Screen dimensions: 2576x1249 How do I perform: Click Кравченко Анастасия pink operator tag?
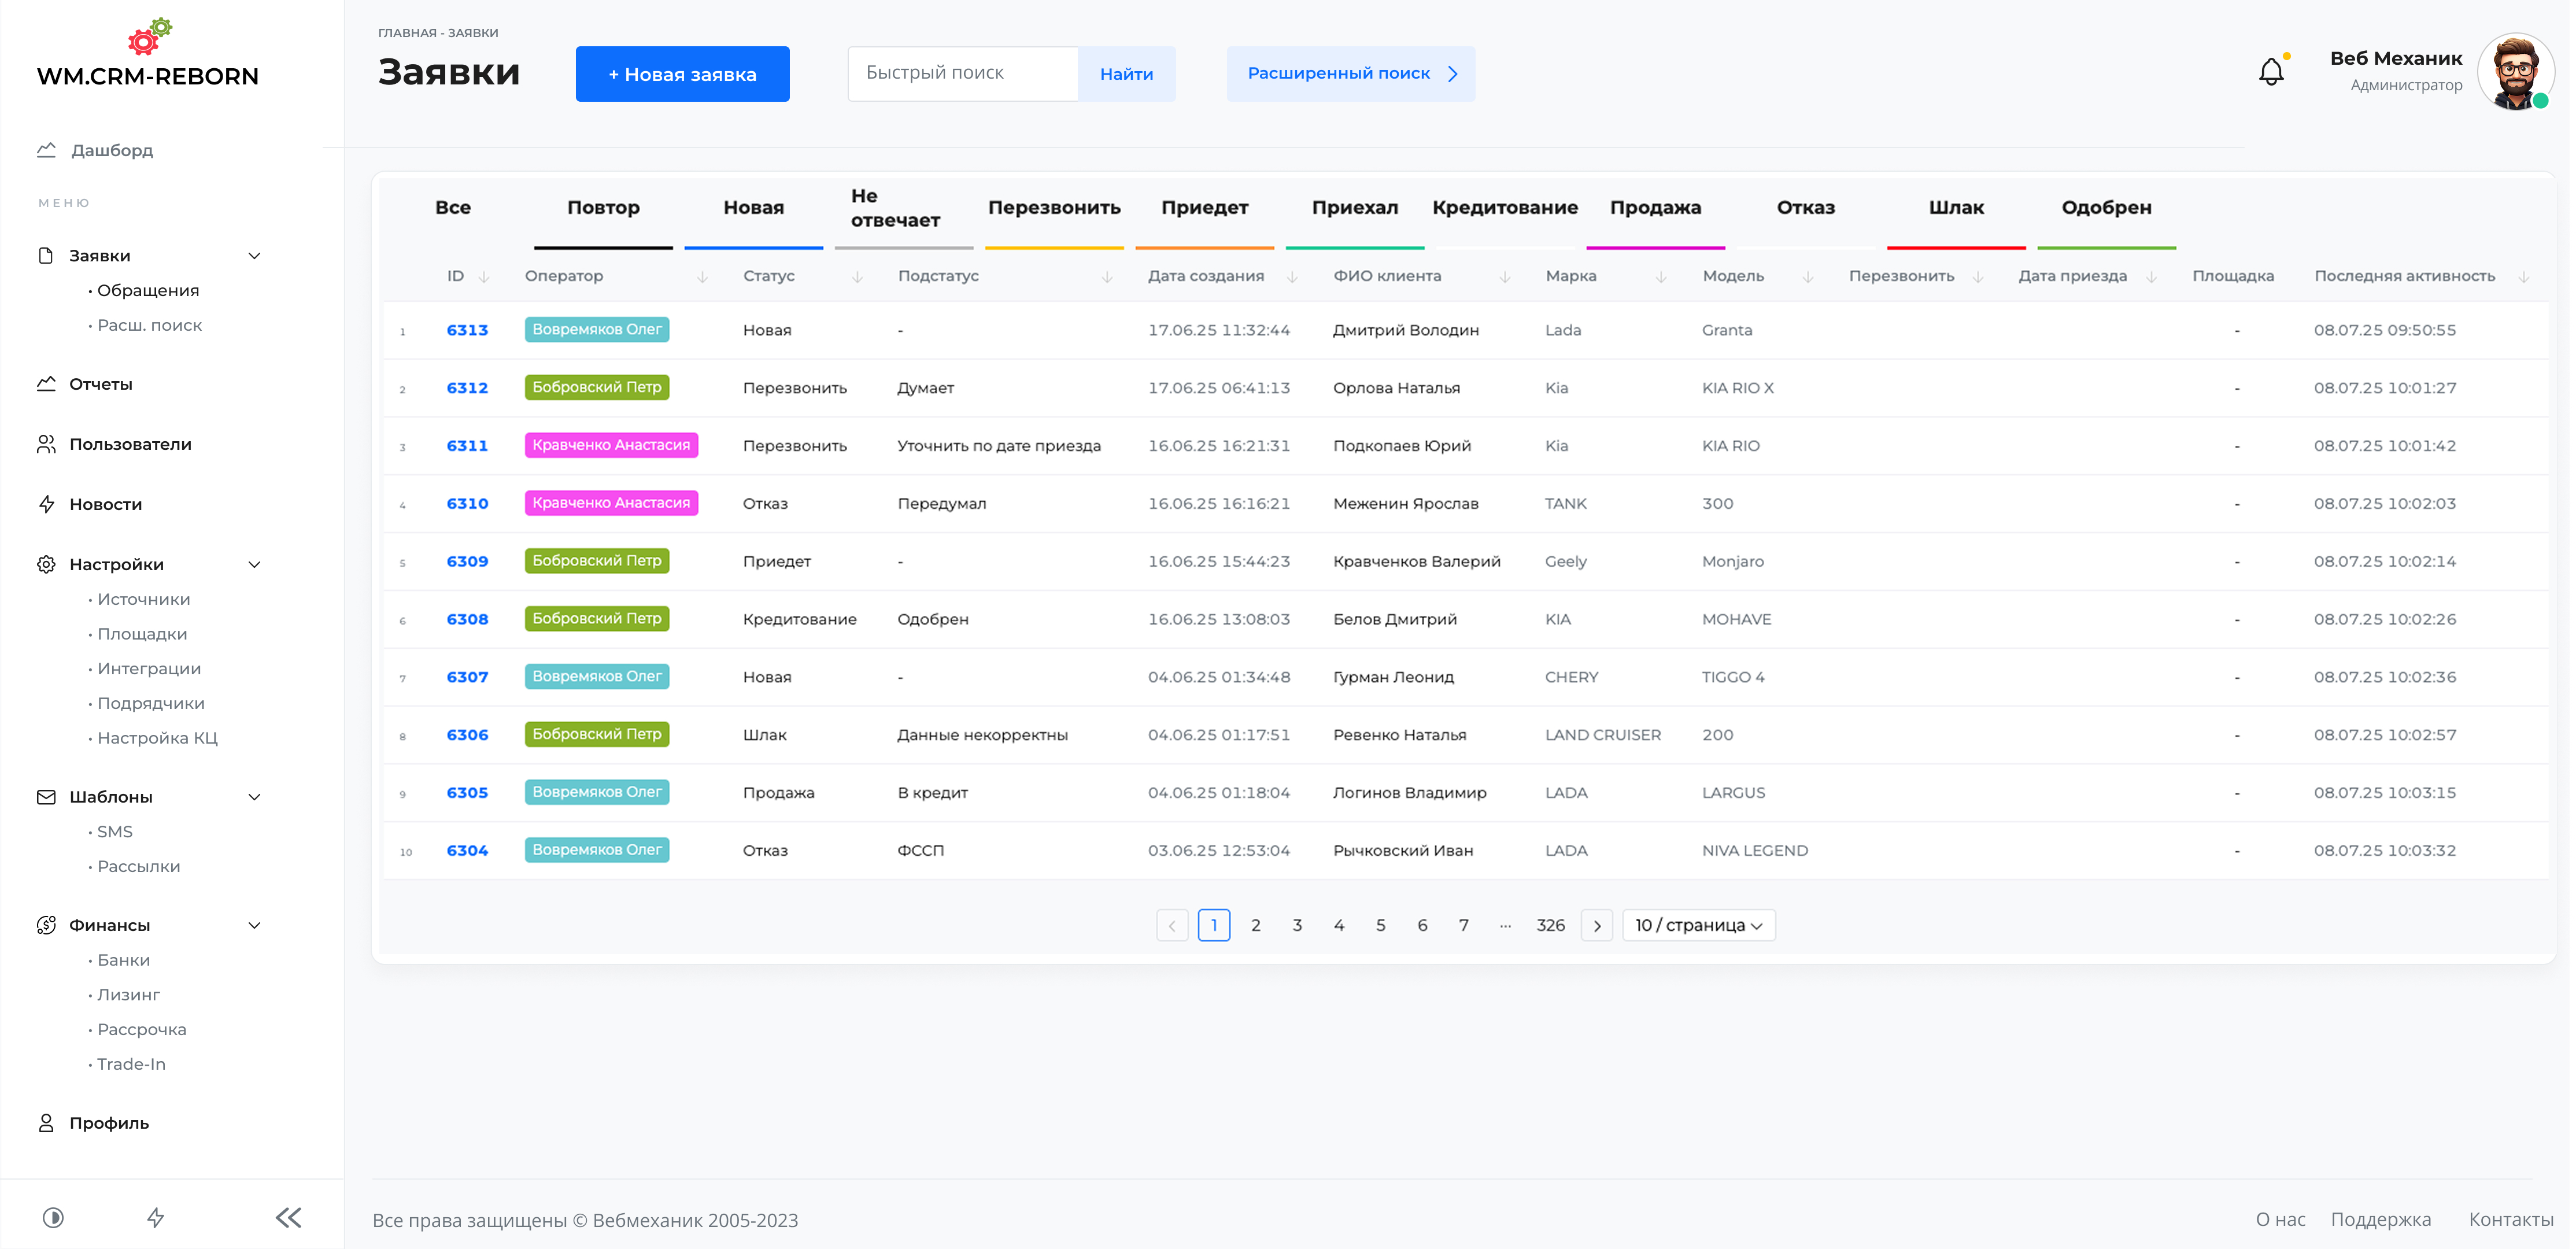[610, 445]
